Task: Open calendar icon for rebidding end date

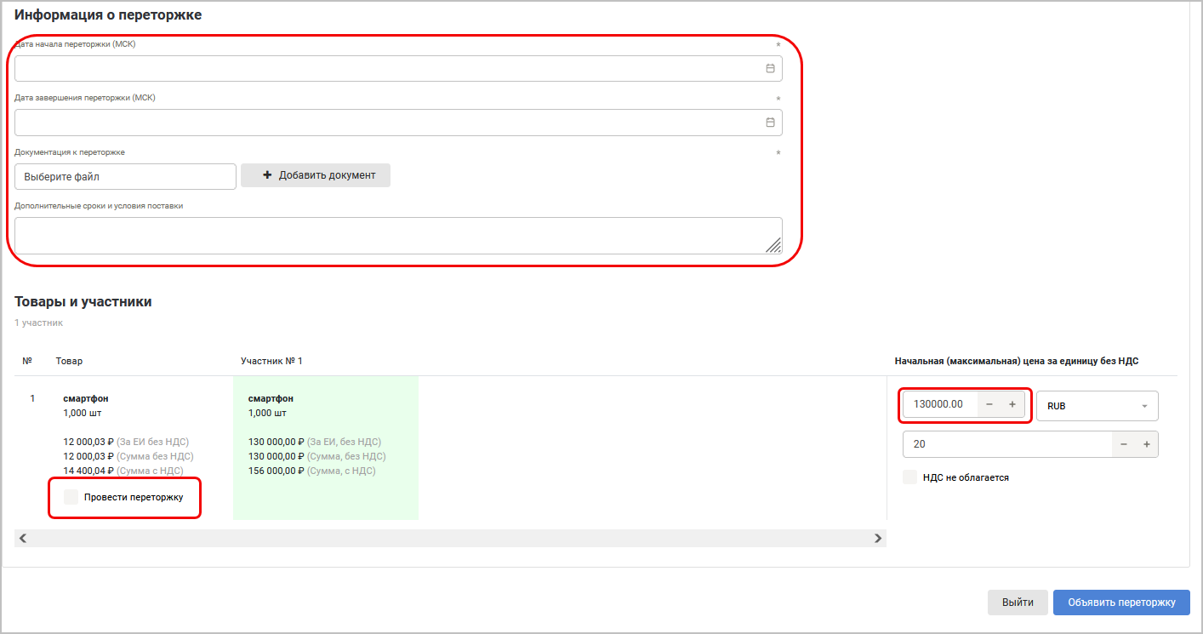Action: click(770, 123)
